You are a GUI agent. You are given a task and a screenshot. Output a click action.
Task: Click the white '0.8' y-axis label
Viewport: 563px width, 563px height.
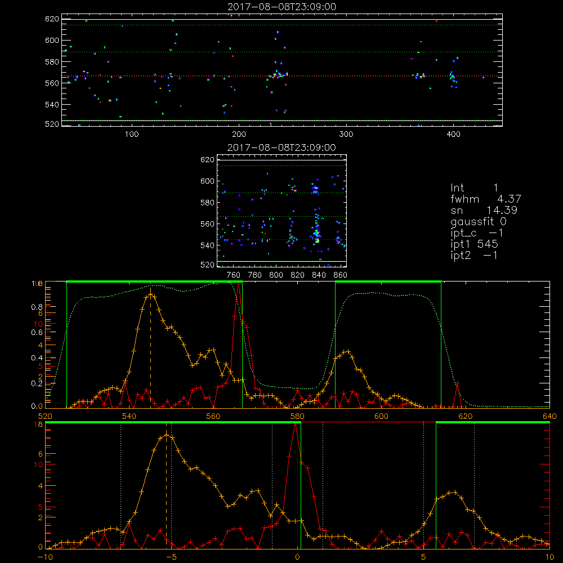37,307
